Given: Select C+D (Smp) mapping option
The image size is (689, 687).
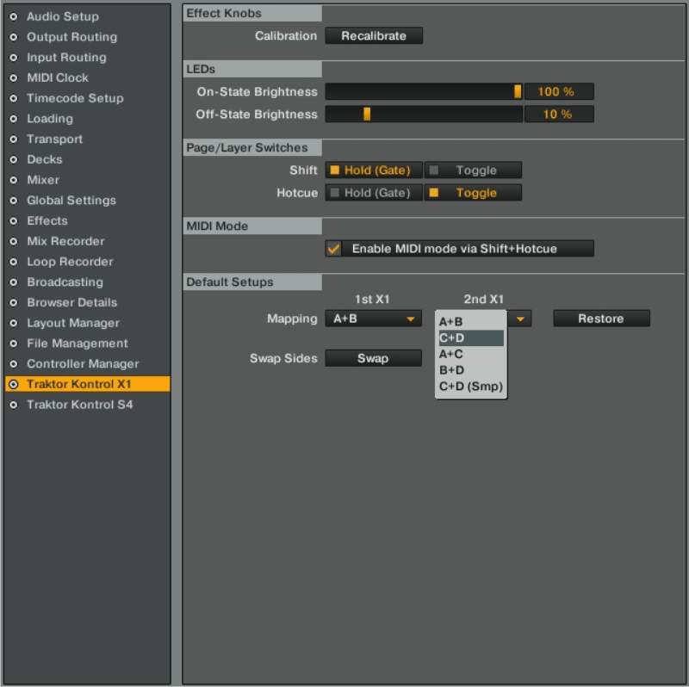Looking at the screenshot, I should (470, 387).
